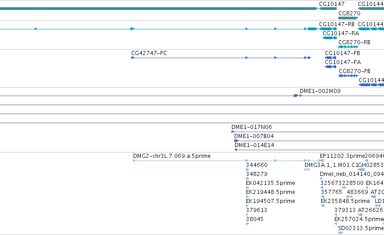Select EST label 379313
384x235 pixels.
point(345,210)
